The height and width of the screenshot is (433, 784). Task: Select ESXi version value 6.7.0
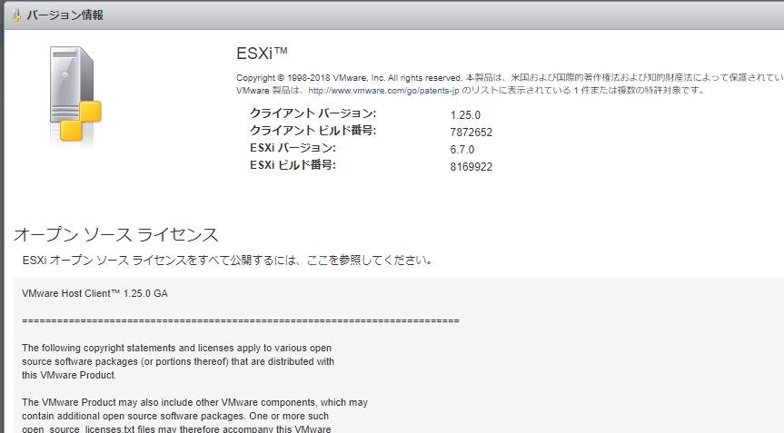pos(462,150)
